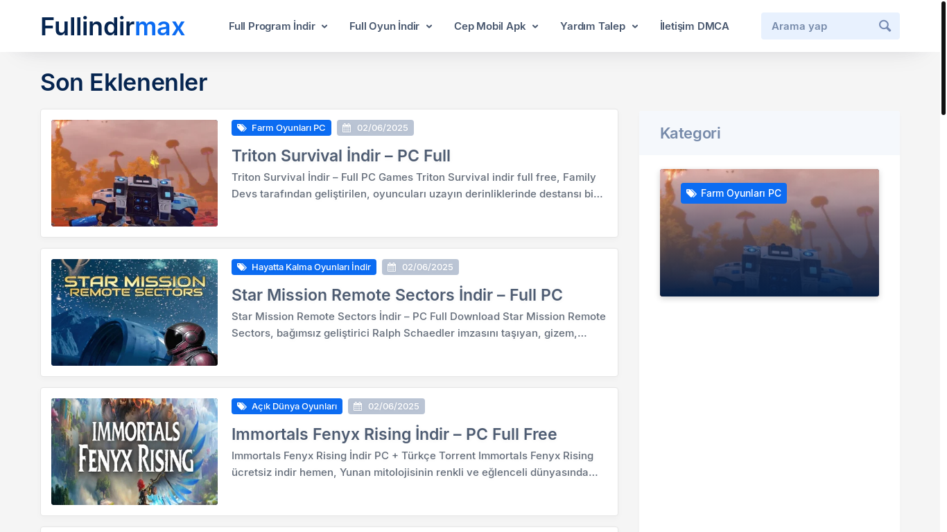Open Cep Mobil Apk menu item
This screenshot has height=532, width=947.
click(x=489, y=26)
